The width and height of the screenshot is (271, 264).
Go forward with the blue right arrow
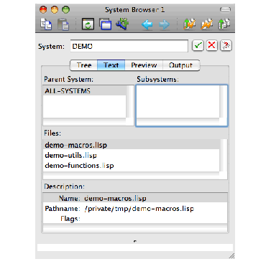pos(165,24)
